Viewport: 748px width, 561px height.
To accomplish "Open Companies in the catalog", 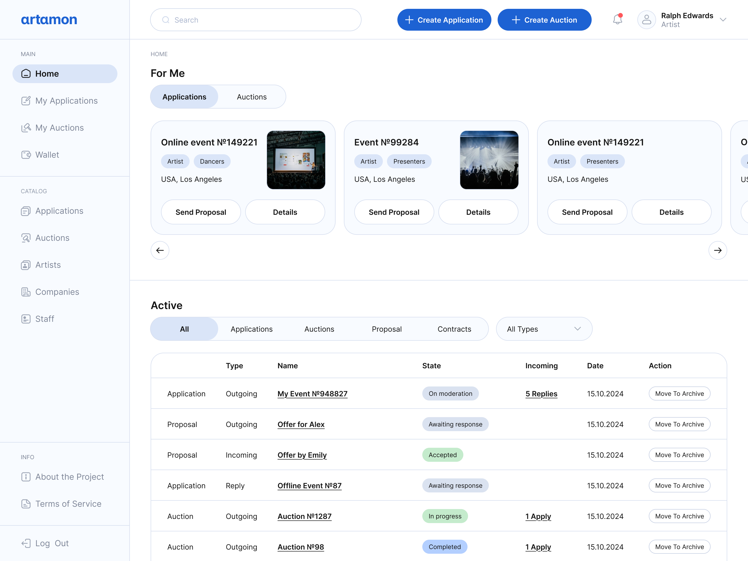I will point(65,292).
